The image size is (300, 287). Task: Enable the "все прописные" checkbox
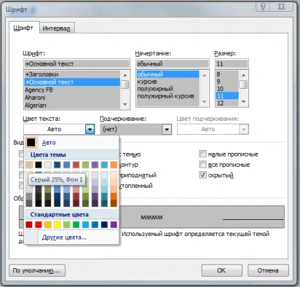tap(202, 165)
